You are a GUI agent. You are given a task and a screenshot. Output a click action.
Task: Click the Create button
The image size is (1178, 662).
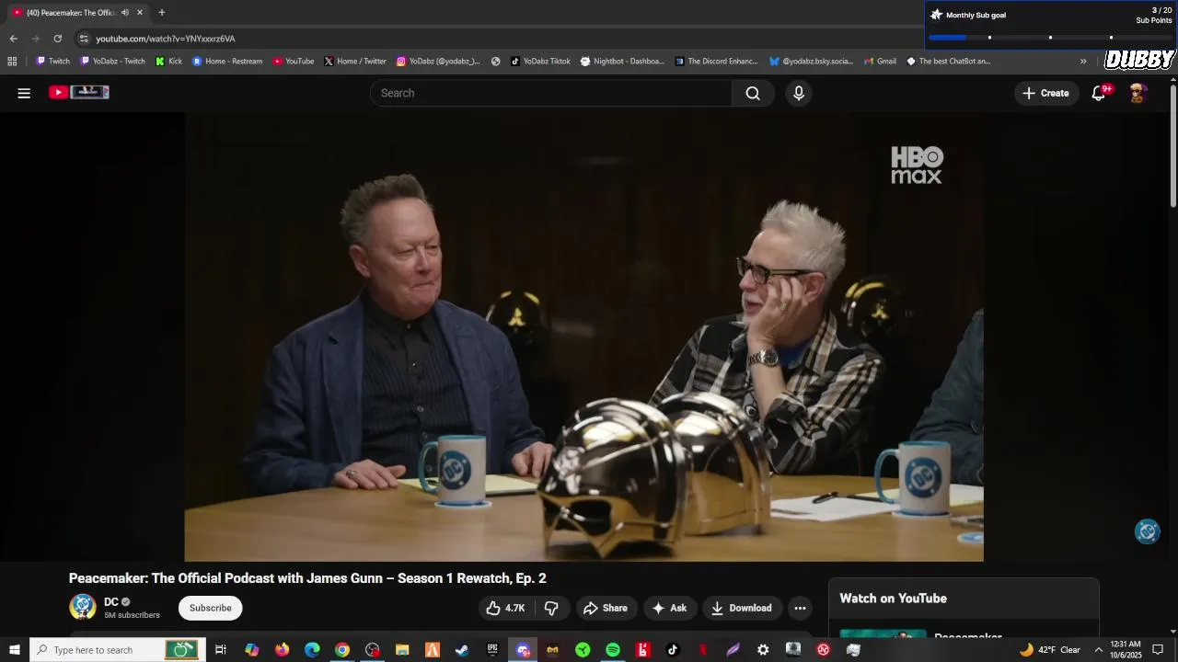coord(1045,93)
